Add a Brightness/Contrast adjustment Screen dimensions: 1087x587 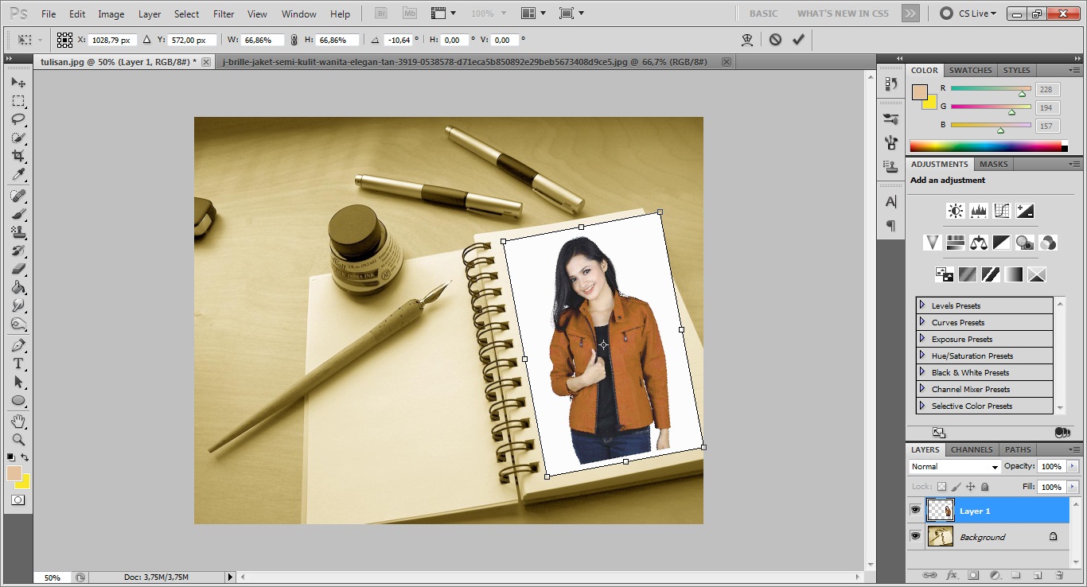coord(955,211)
